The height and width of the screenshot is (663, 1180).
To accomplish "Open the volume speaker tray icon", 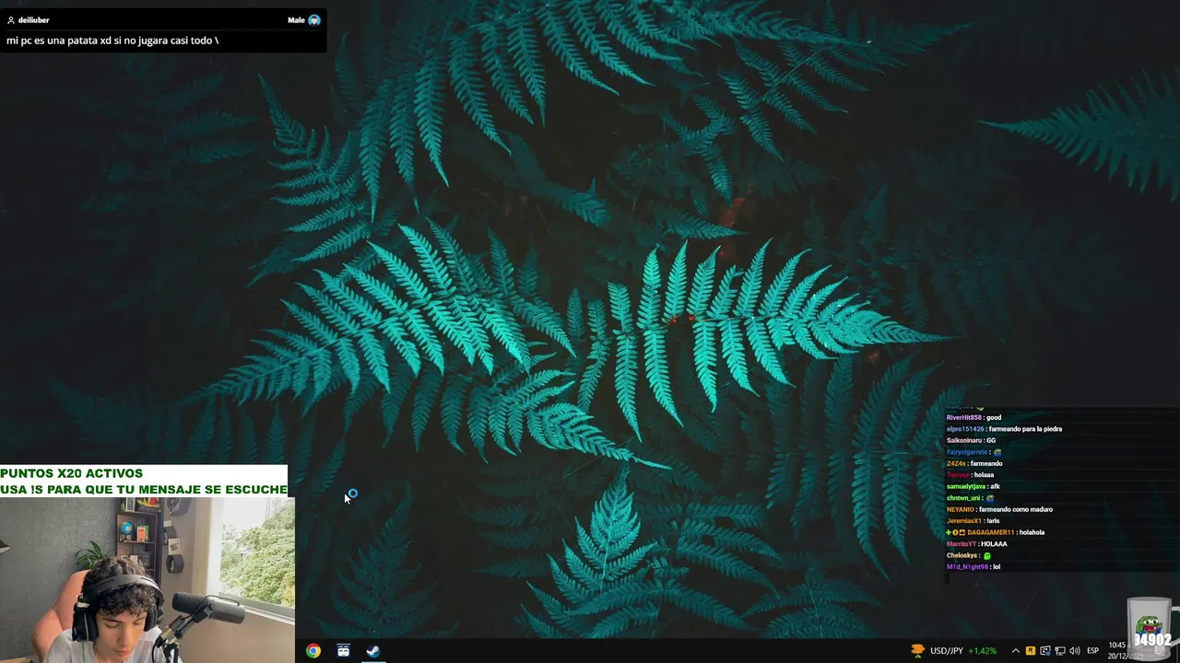I will tap(1075, 651).
